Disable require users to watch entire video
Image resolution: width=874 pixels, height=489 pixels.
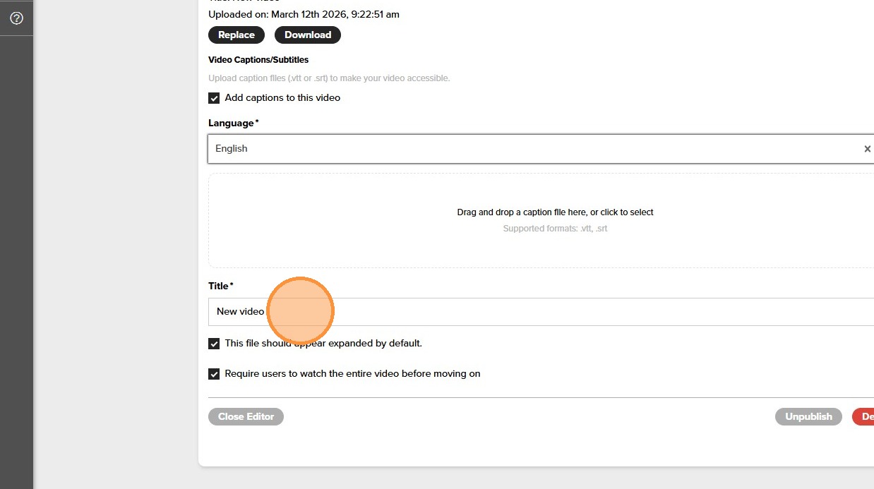[214, 374]
